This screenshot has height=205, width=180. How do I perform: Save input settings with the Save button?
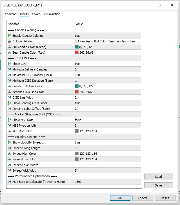[159, 185]
